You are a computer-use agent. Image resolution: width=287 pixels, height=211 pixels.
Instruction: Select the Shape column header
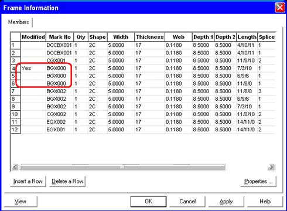click(x=98, y=37)
